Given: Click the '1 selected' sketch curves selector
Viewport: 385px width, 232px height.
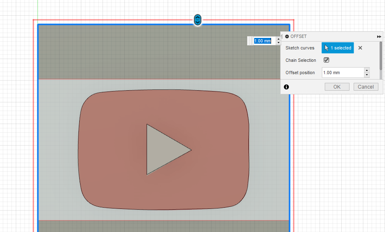Looking at the screenshot, I should (338, 48).
